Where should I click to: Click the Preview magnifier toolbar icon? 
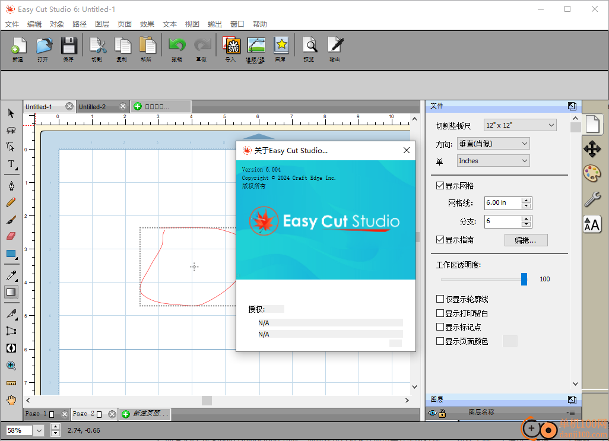tap(310, 46)
